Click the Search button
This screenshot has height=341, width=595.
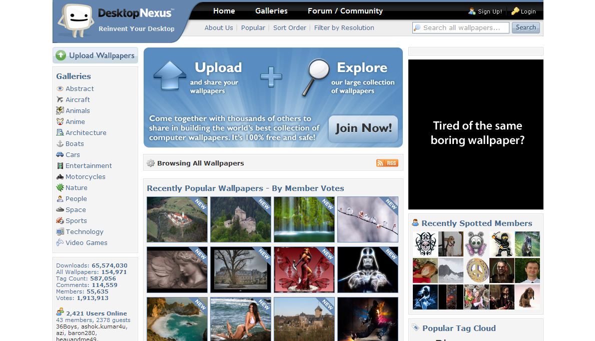pyautogui.click(x=525, y=27)
